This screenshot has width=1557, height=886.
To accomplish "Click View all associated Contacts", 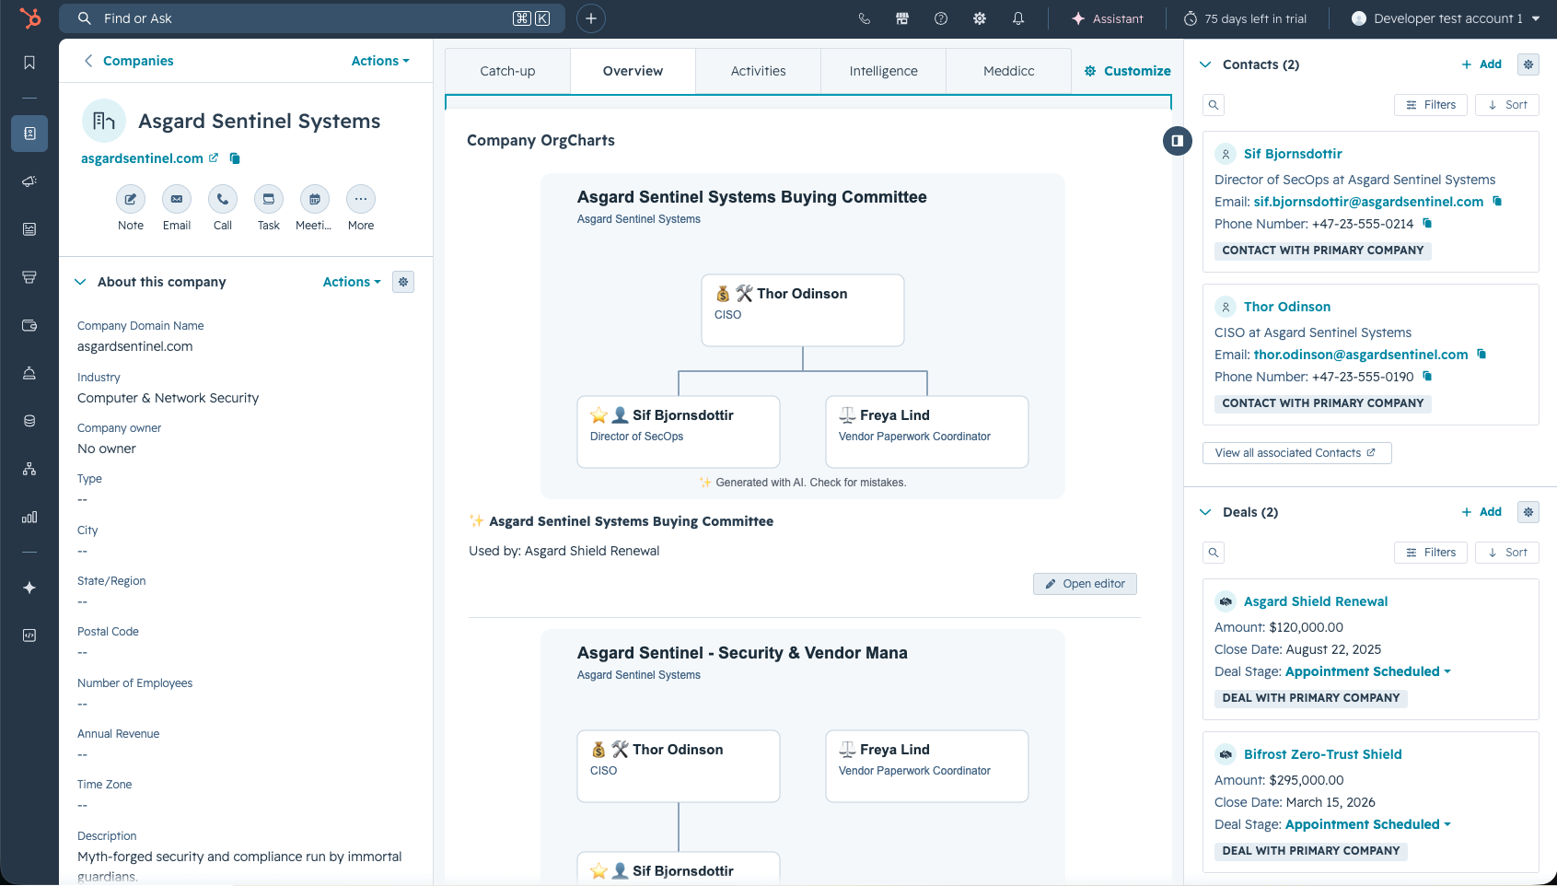I will [1296, 453].
